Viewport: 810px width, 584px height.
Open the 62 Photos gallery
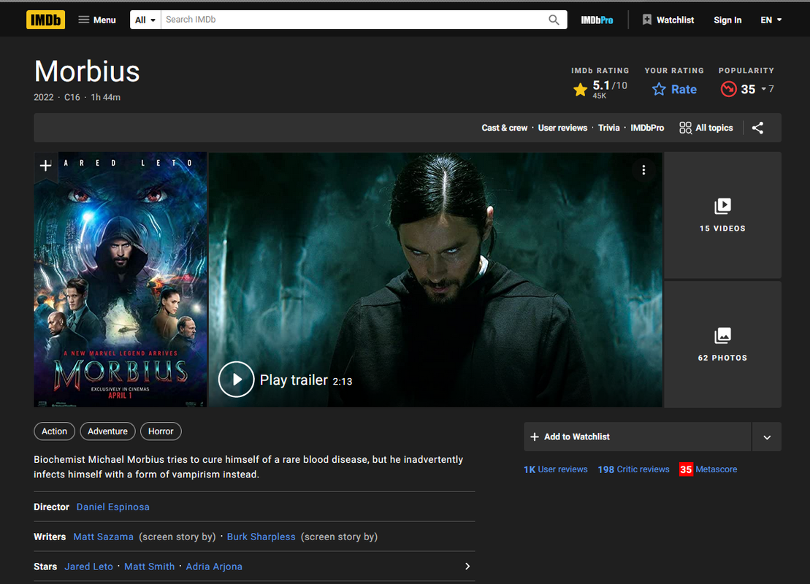[x=722, y=345]
